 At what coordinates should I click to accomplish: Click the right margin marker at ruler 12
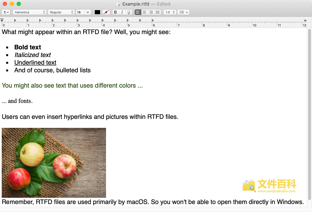pyautogui.click(x=305, y=21)
